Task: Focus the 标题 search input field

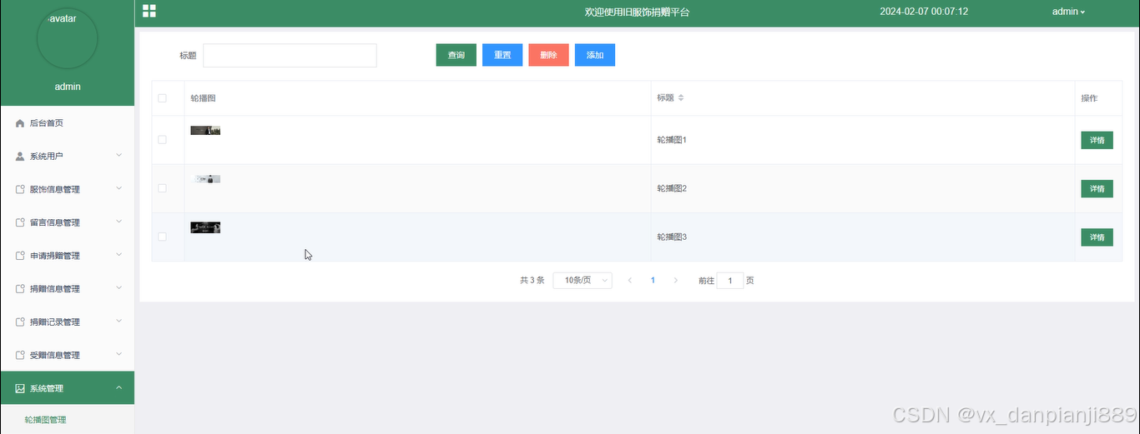Action: click(290, 55)
